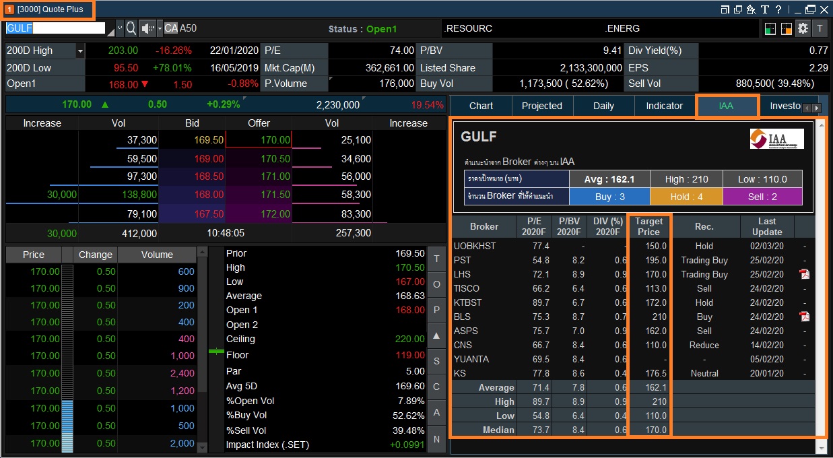
Task: Switch to the Daily tab
Action: (x=603, y=106)
